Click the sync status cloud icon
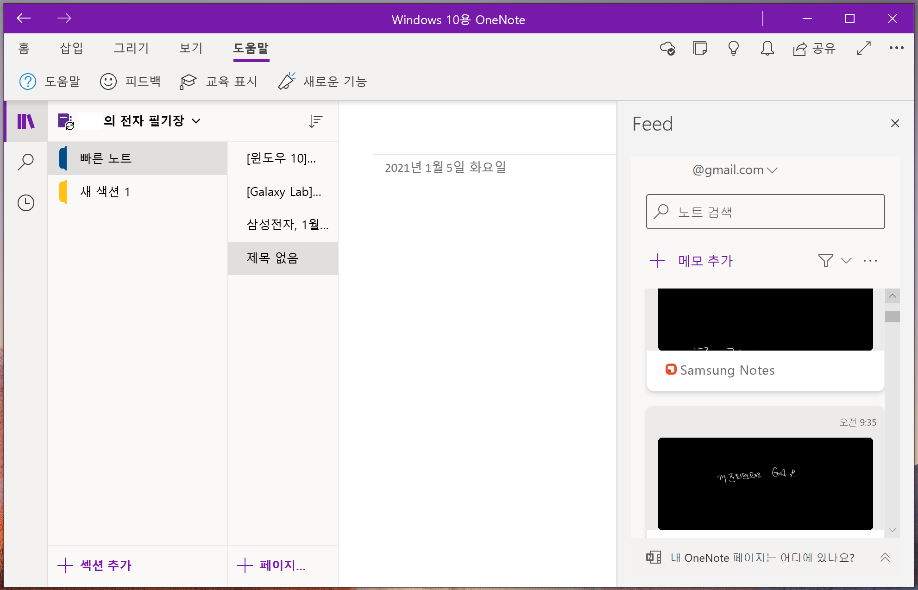 click(x=667, y=48)
